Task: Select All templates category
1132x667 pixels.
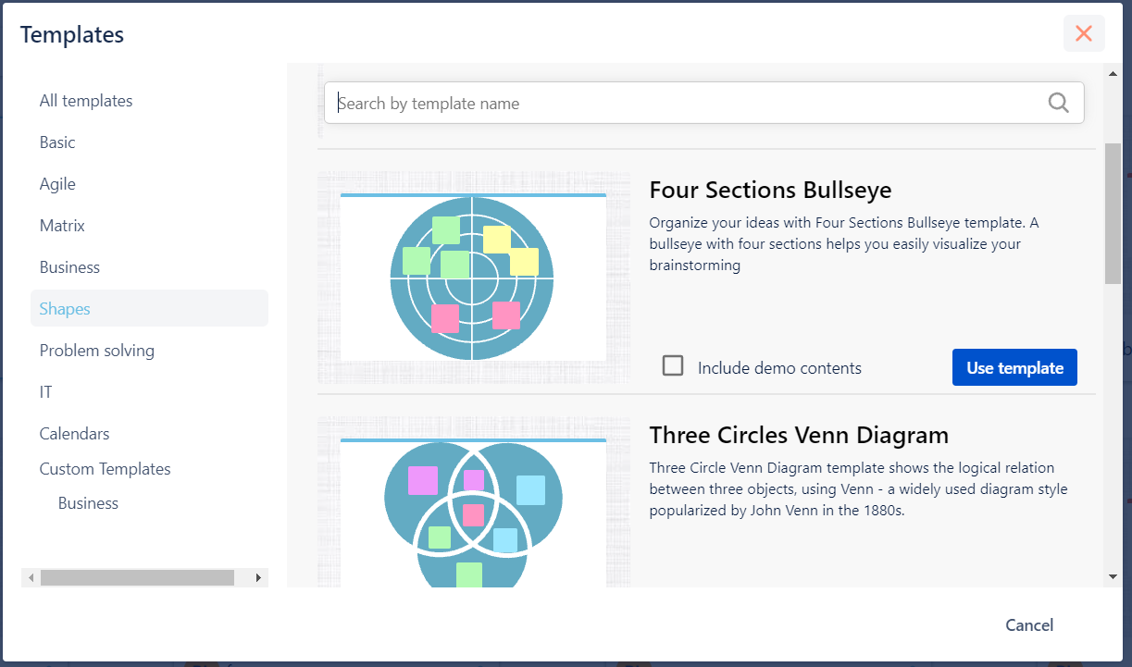Action: [x=86, y=101]
